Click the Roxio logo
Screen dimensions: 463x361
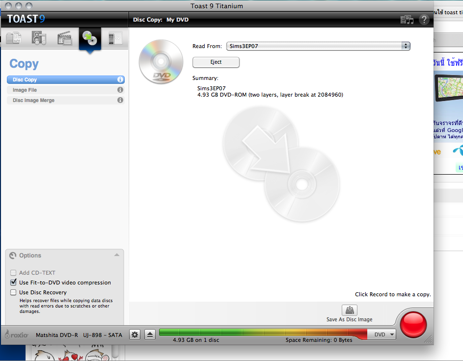pyautogui.click(x=17, y=335)
